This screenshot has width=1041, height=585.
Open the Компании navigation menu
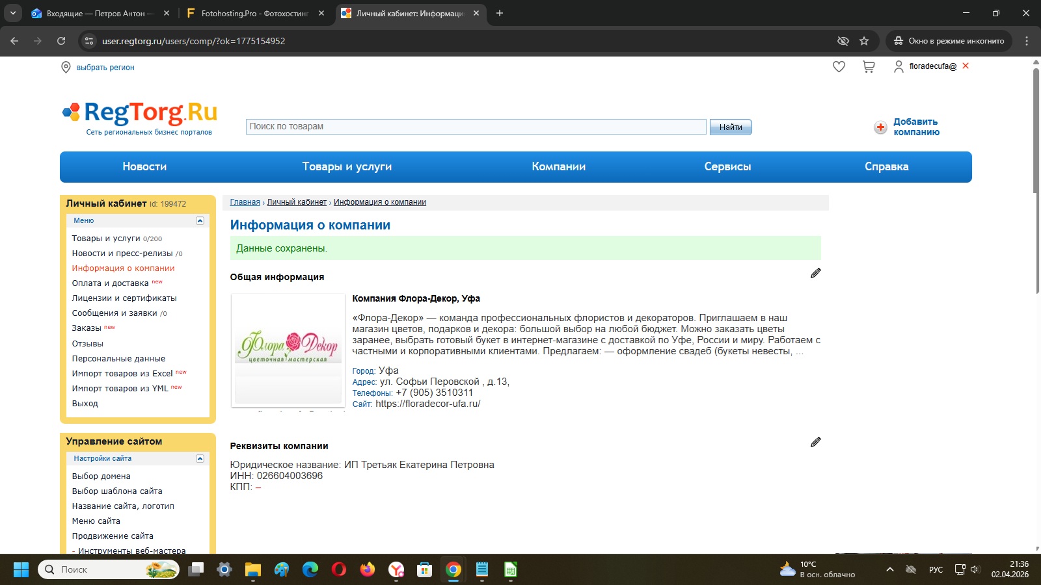pyautogui.click(x=559, y=167)
